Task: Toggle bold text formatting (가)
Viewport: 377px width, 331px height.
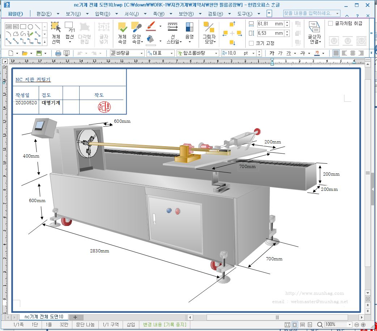Action: pyautogui.click(x=272, y=53)
